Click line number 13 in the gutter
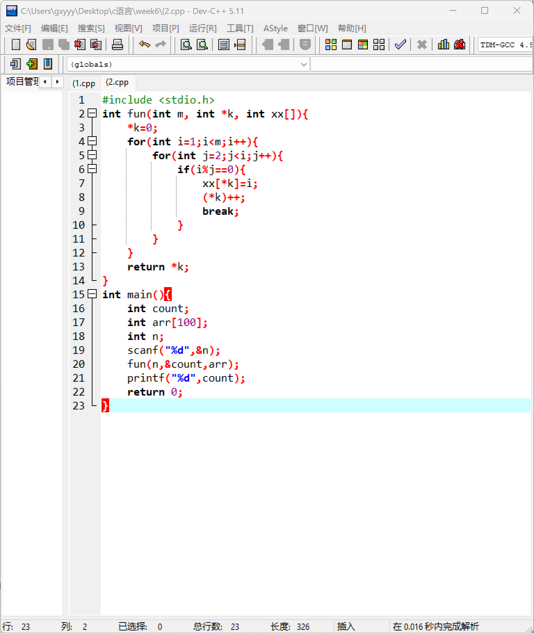 click(x=79, y=267)
